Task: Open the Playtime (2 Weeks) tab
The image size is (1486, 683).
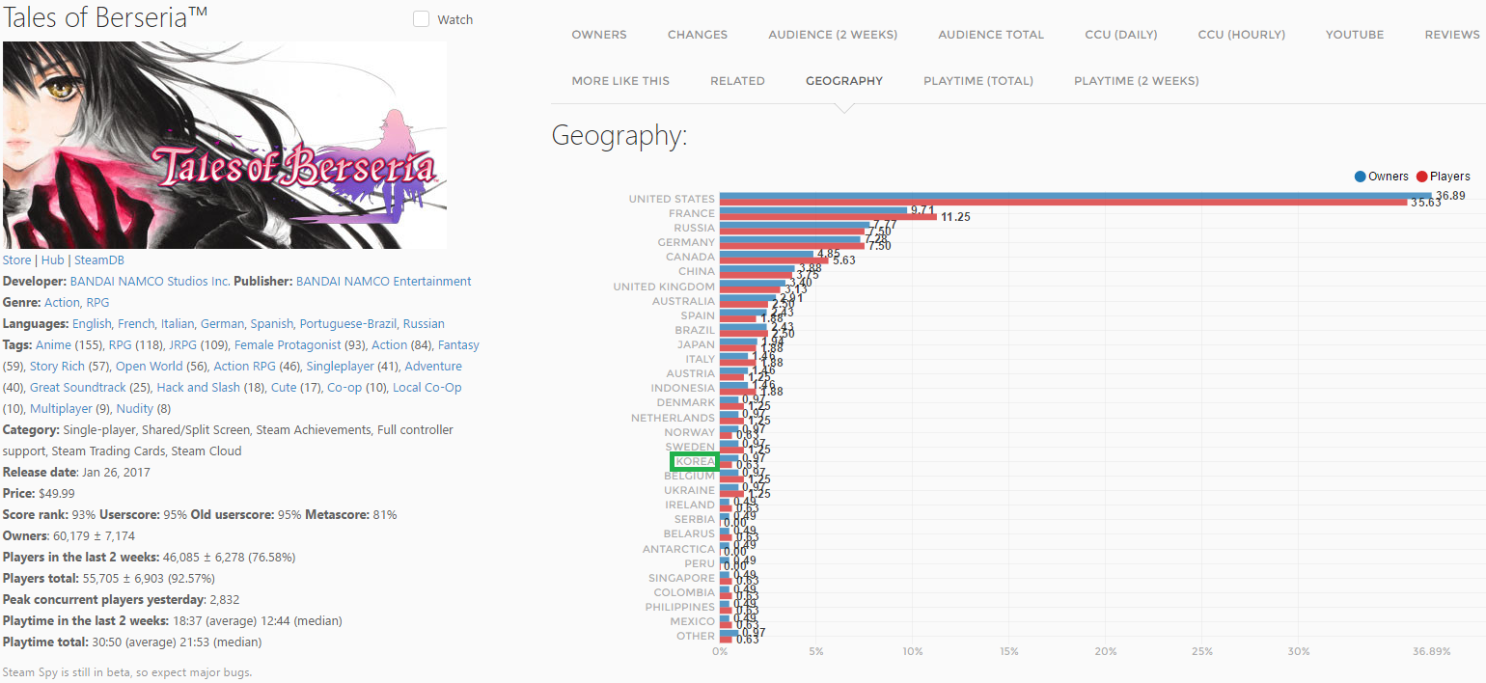Action: tap(1137, 81)
